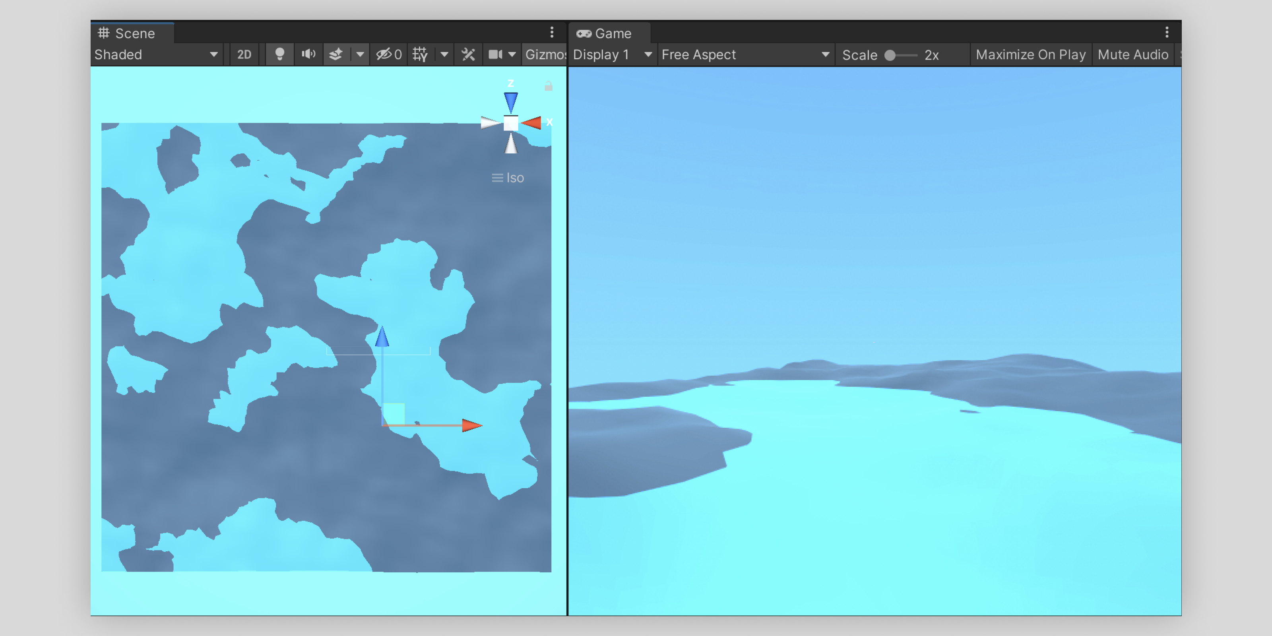Open component editor tools icon
Viewport: 1272px width, 636px height.
468,55
